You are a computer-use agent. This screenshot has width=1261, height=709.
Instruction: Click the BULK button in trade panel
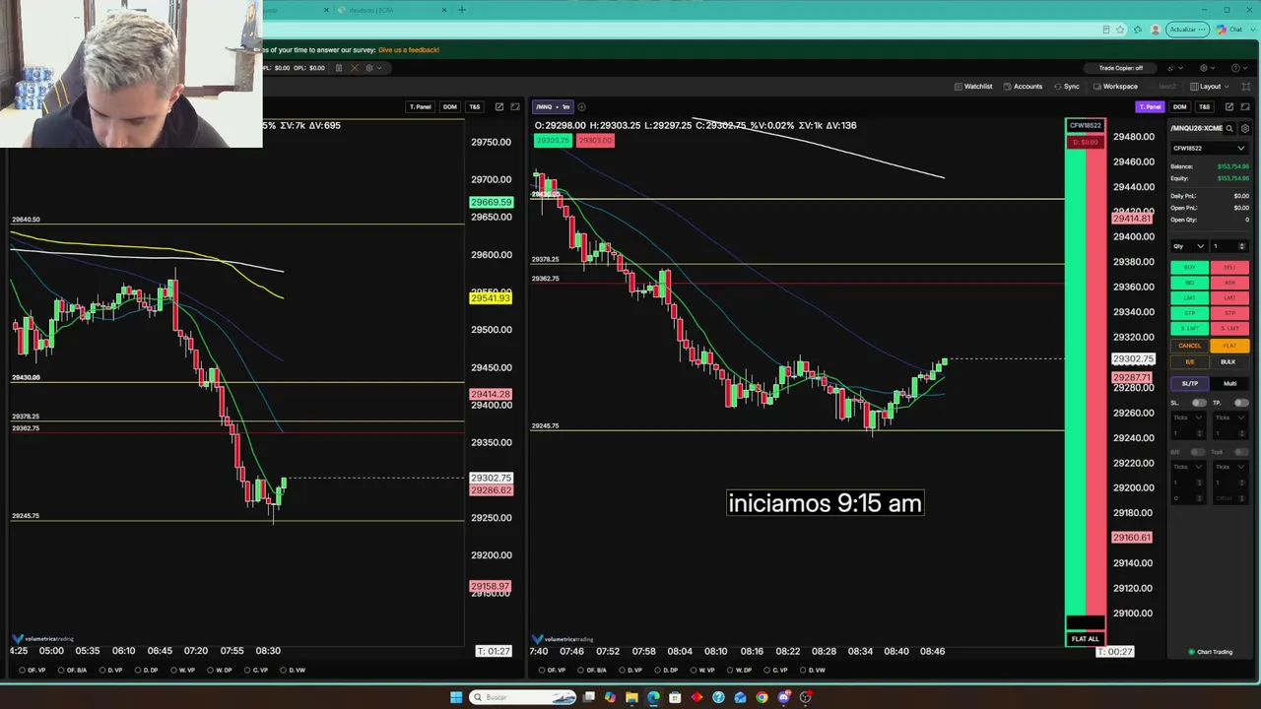point(1229,361)
